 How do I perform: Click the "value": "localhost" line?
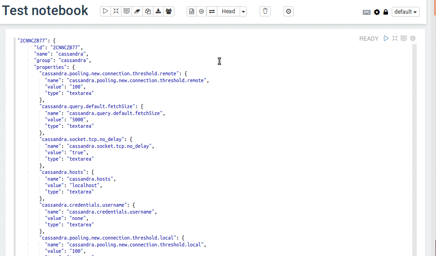pyautogui.click(x=74, y=185)
